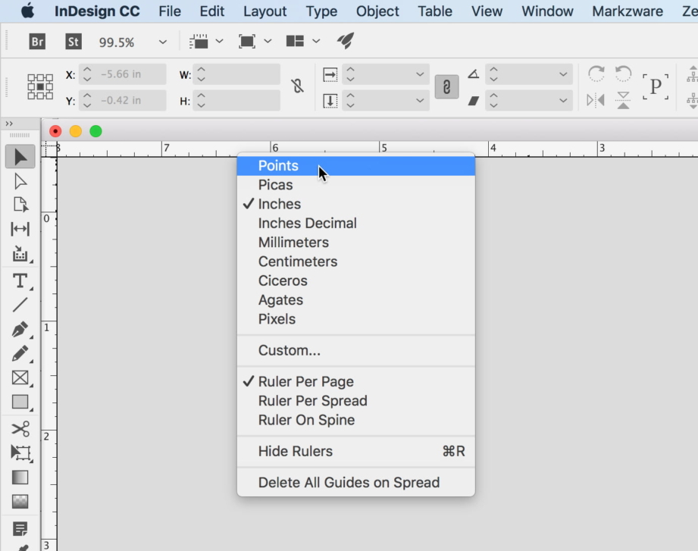
Task: Select Millimeters from the ruler units menu
Action: point(293,243)
